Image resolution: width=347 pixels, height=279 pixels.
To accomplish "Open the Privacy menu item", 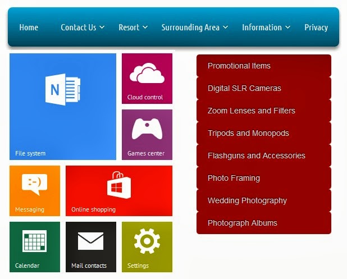I will coord(316,28).
